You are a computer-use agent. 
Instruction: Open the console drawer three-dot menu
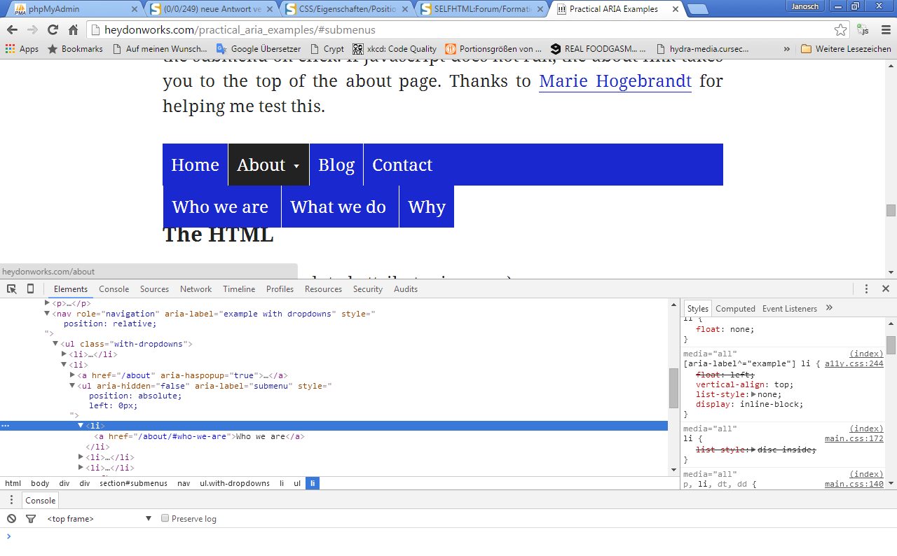11,500
